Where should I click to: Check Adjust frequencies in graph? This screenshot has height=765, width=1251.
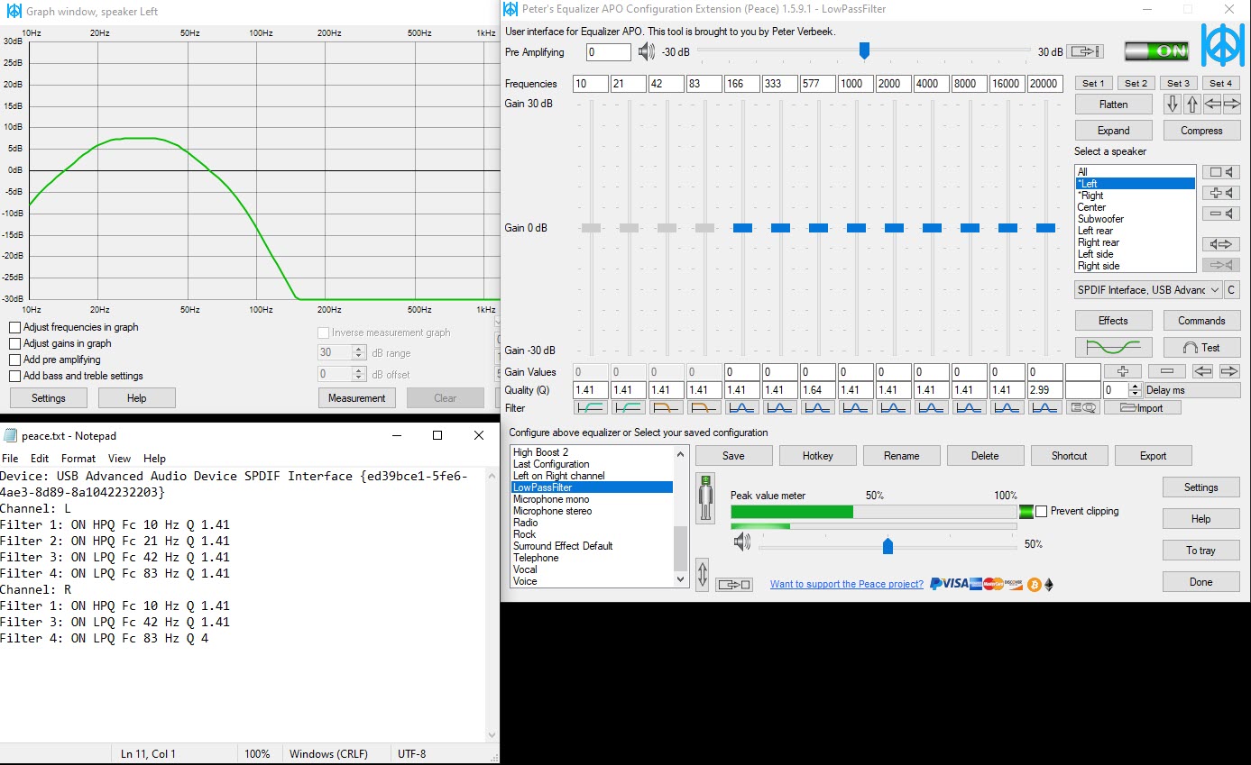click(x=14, y=327)
